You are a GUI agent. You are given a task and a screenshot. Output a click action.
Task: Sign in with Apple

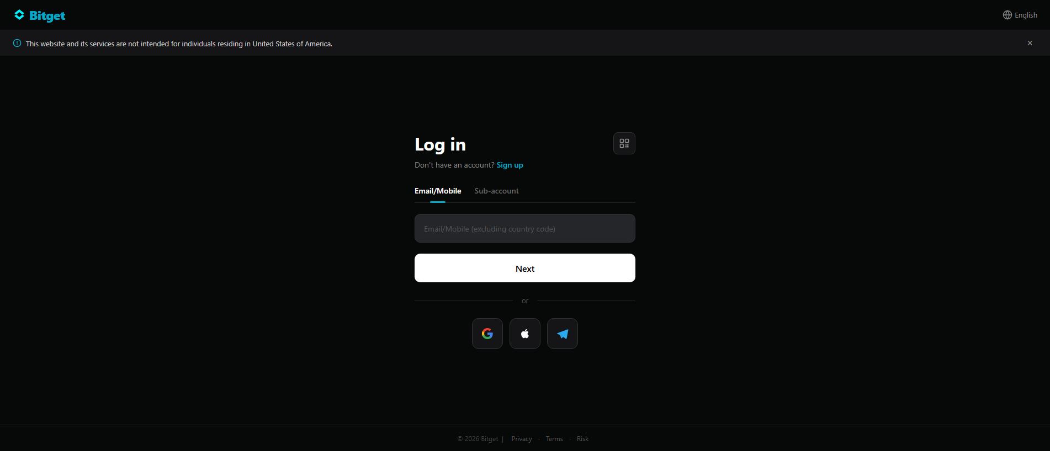(x=525, y=334)
